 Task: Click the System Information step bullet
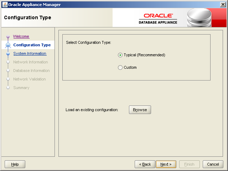(x=8, y=54)
